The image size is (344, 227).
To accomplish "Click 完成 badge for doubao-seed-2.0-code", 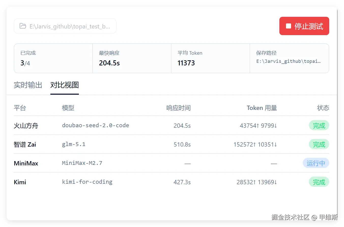I will pyautogui.click(x=319, y=125).
